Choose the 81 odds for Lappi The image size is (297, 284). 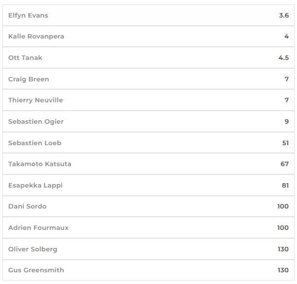click(285, 185)
